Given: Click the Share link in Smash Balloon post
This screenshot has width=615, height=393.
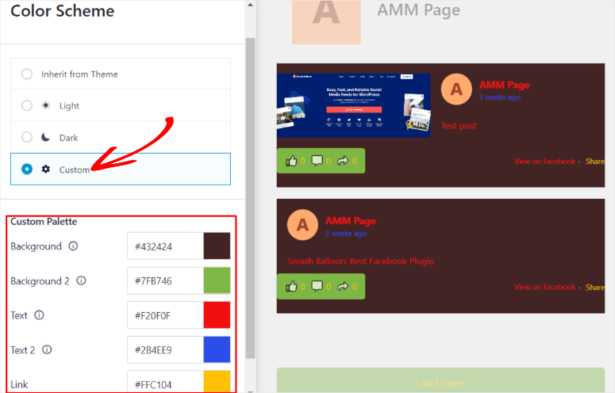Looking at the screenshot, I should coord(595,287).
